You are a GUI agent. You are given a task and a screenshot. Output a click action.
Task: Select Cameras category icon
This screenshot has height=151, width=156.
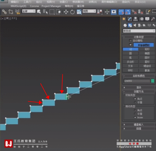coord(139,25)
